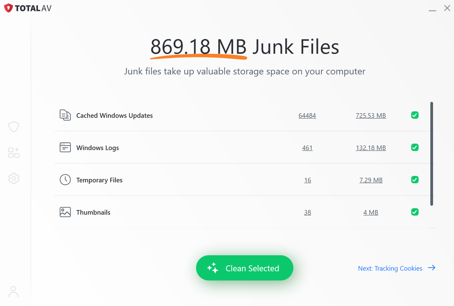This screenshot has height=306, width=454.
Task: Open the user account profile icon
Action: point(13,292)
